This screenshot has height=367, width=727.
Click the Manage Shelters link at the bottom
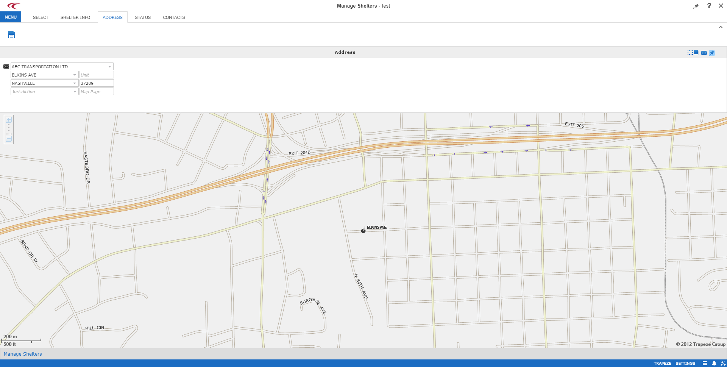click(23, 354)
